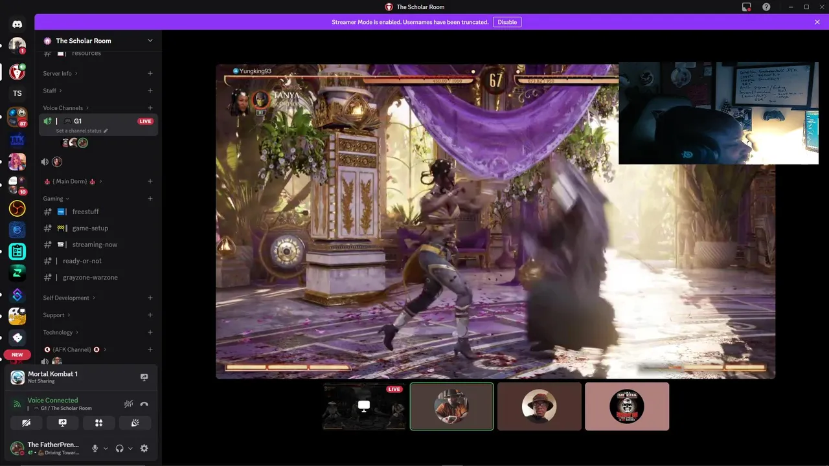
Task: Open the TTK Gaming server icon
Action: 17,140
